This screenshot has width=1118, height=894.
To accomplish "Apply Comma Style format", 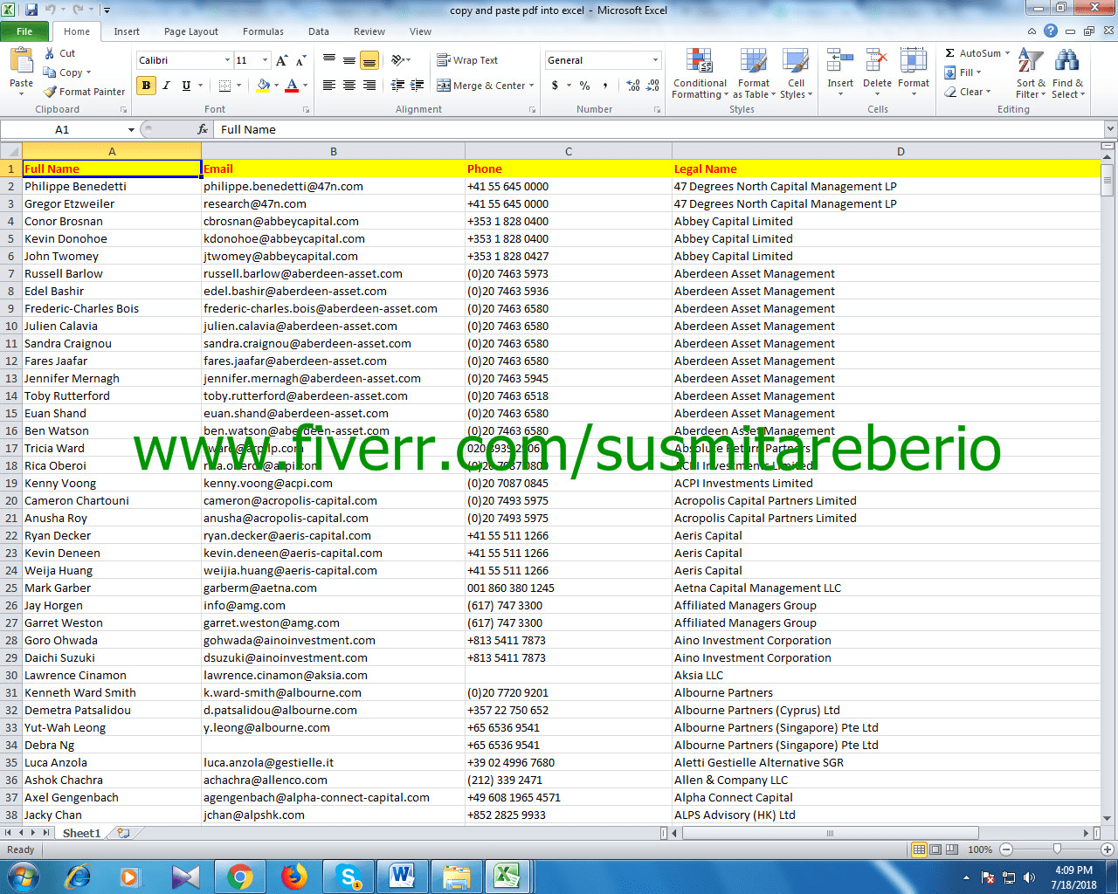I will point(606,86).
